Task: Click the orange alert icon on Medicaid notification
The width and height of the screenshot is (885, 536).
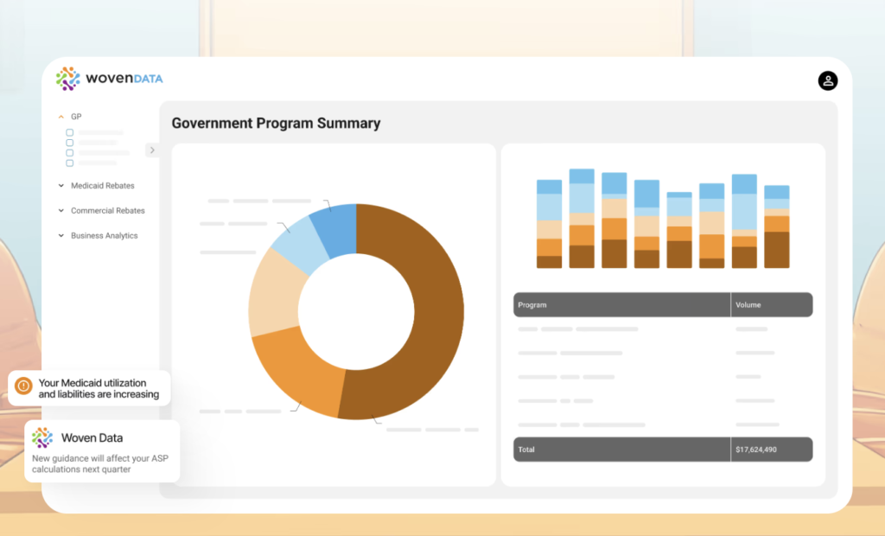Action: point(23,386)
